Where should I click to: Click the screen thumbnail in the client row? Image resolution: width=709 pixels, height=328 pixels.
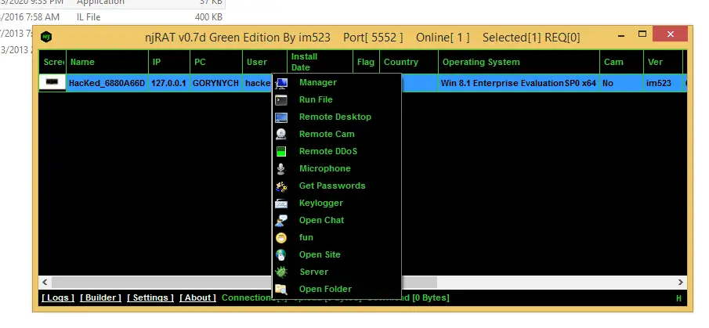[52, 83]
